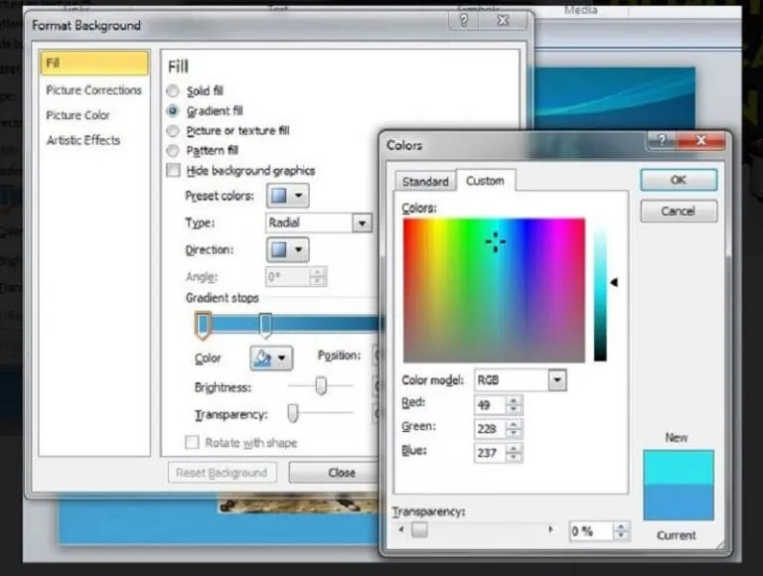Enable Hide background graphics checkbox
This screenshot has height=576, width=763.
(173, 170)
